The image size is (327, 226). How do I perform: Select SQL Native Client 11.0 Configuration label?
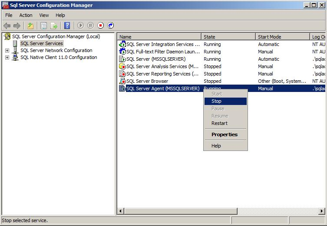59,57
